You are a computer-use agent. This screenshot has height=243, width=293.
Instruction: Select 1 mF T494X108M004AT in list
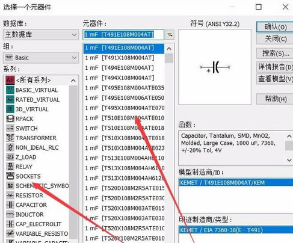point(124,78)
